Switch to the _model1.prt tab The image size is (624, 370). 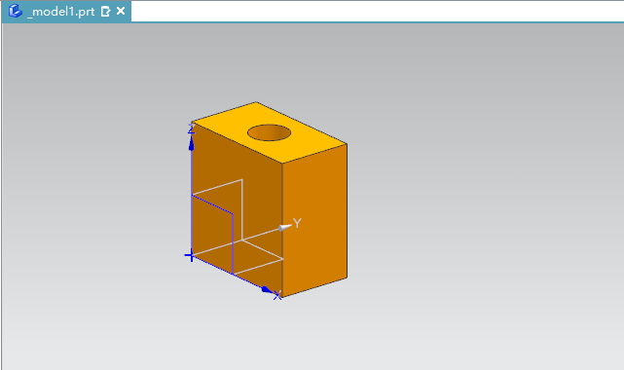(61, 12)
